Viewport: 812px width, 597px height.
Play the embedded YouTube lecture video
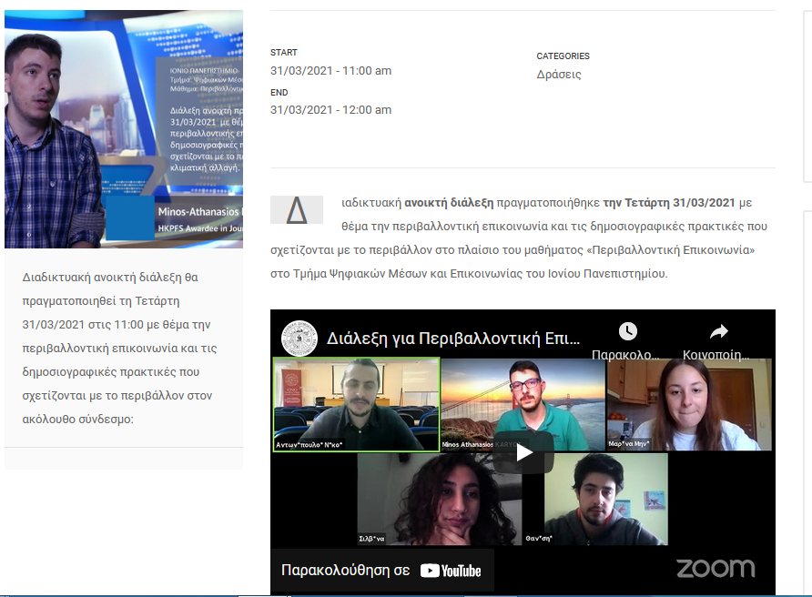523,452
